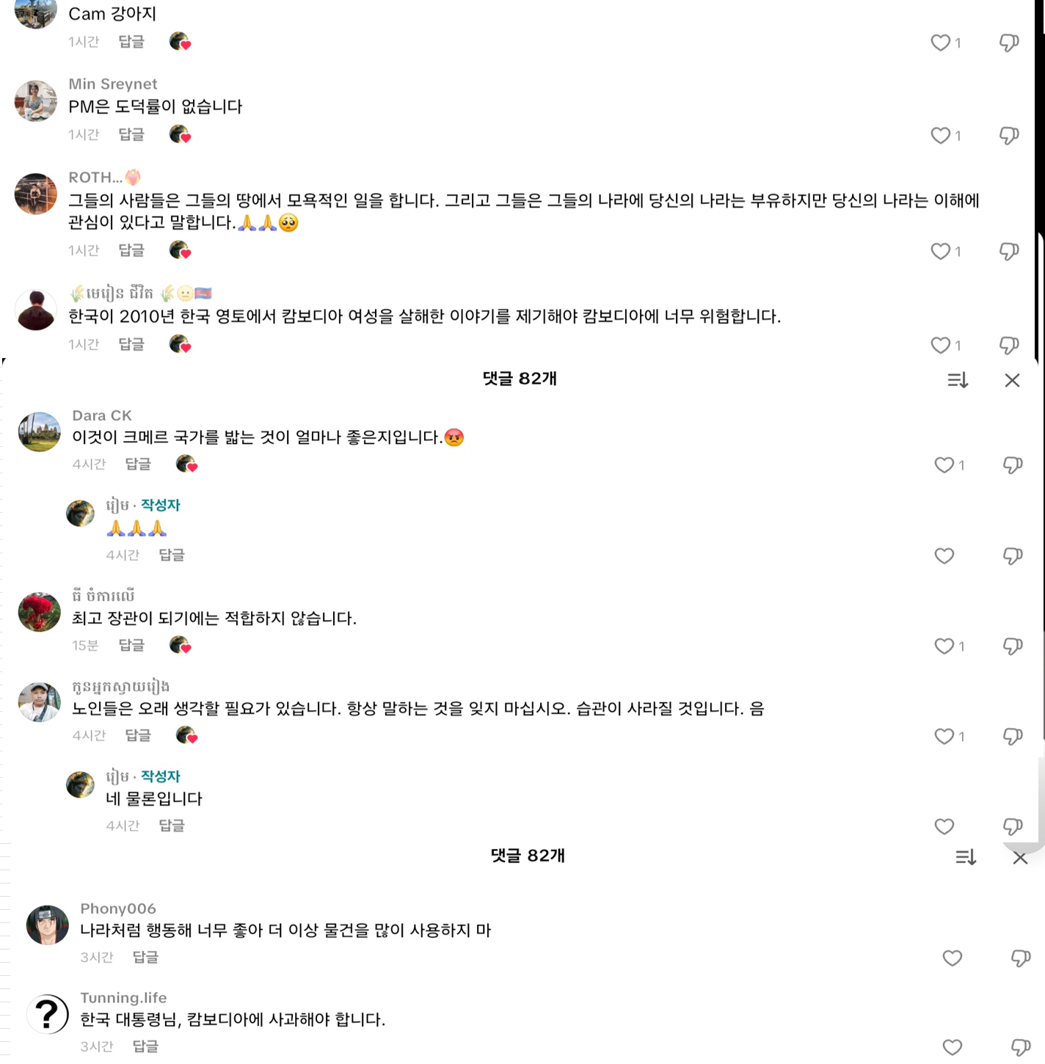Open the sort menu beside upper 댓글 82개
This screenshot has height=1064, width=1045.
coord(958,380)
